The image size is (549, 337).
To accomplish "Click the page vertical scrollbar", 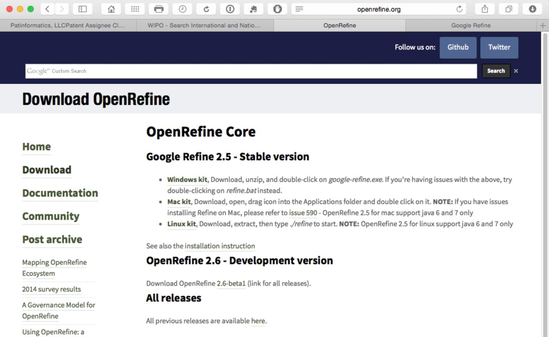I will 545,184.
